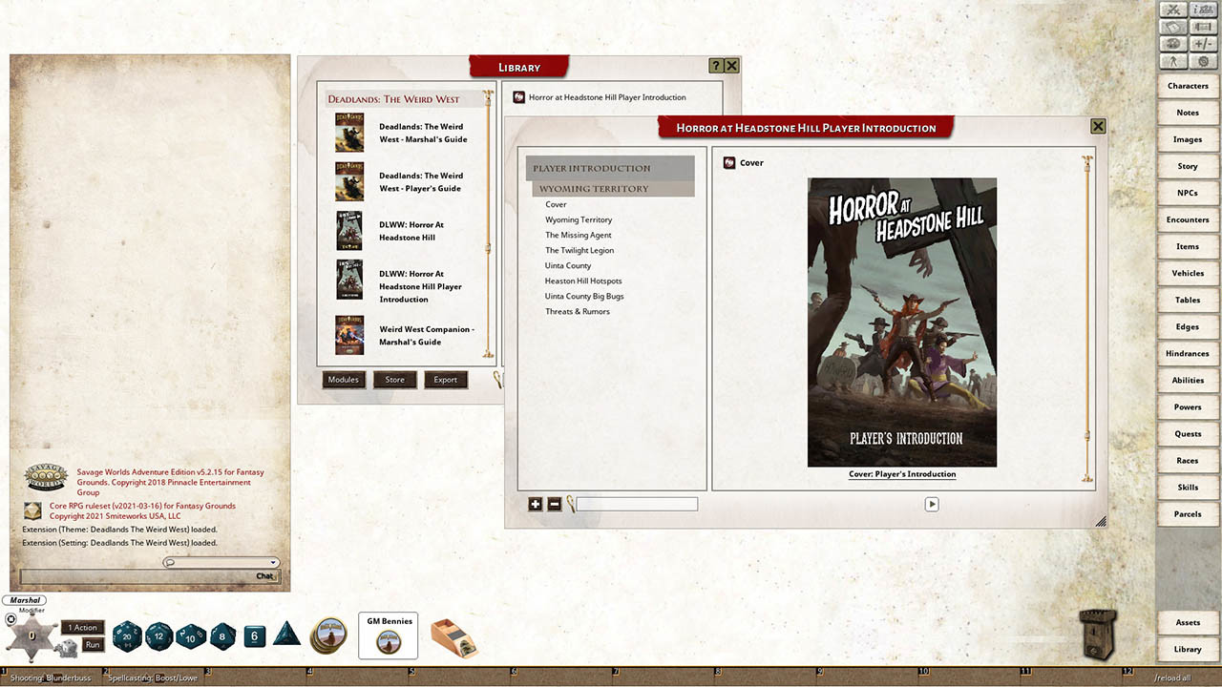The height and width of the screenshot is (687, 1222).
Task: Click the Export button
Action: click(445, 379)
